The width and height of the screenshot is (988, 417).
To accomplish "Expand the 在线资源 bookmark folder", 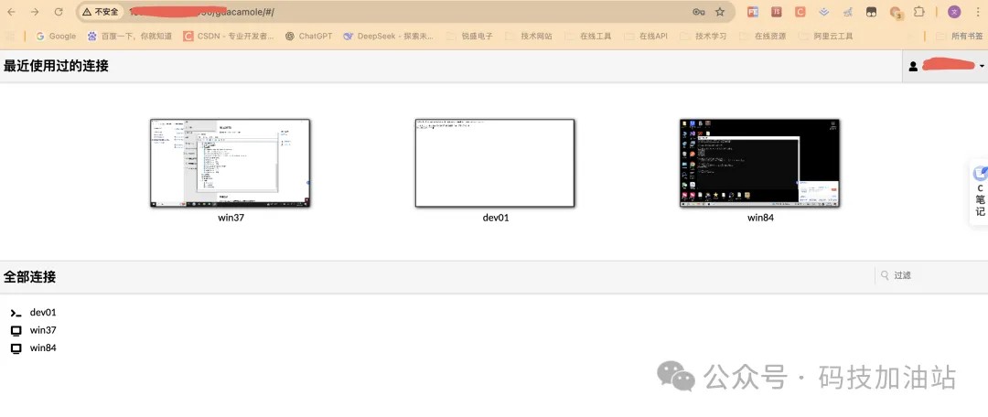I will [762, 36].
